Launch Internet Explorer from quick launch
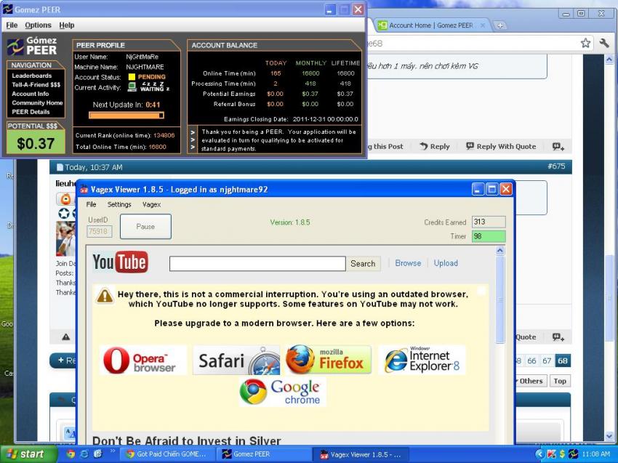This screenshot has height=463, width=618. coord(84,454)
